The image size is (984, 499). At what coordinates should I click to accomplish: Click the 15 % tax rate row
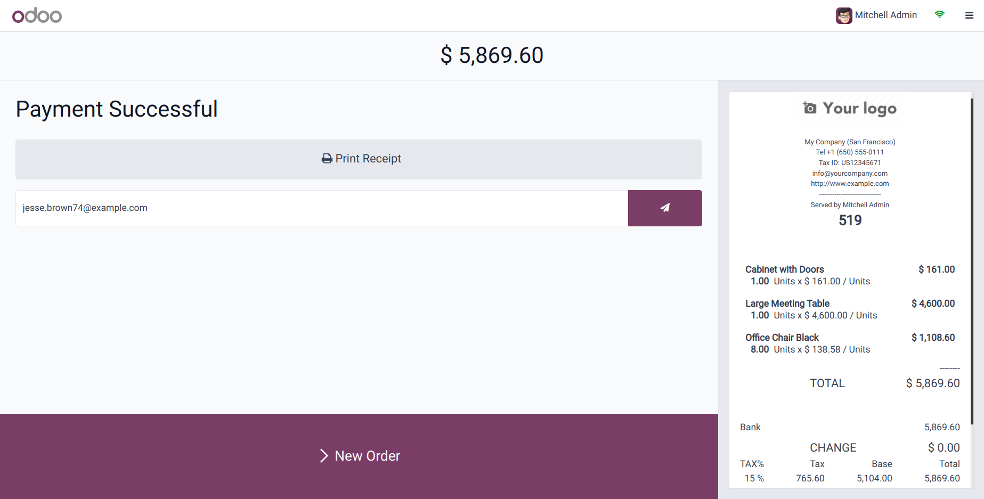(x=850, y=478)
